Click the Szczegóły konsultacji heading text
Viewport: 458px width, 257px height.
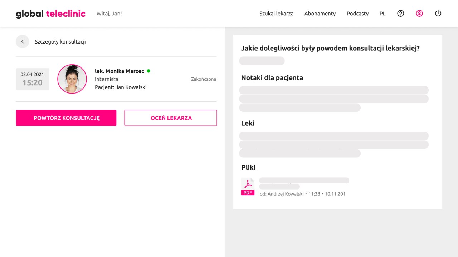coord(60,42)
